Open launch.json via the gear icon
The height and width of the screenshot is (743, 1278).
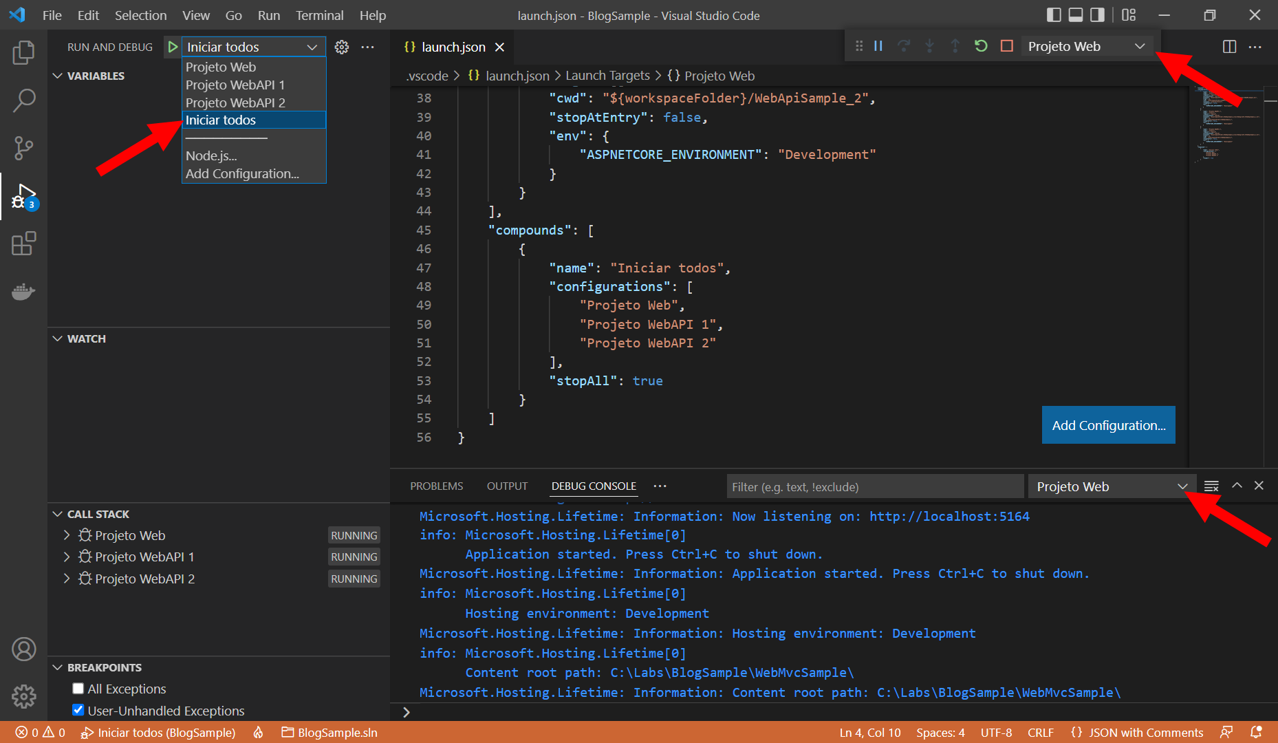point(341,47)
